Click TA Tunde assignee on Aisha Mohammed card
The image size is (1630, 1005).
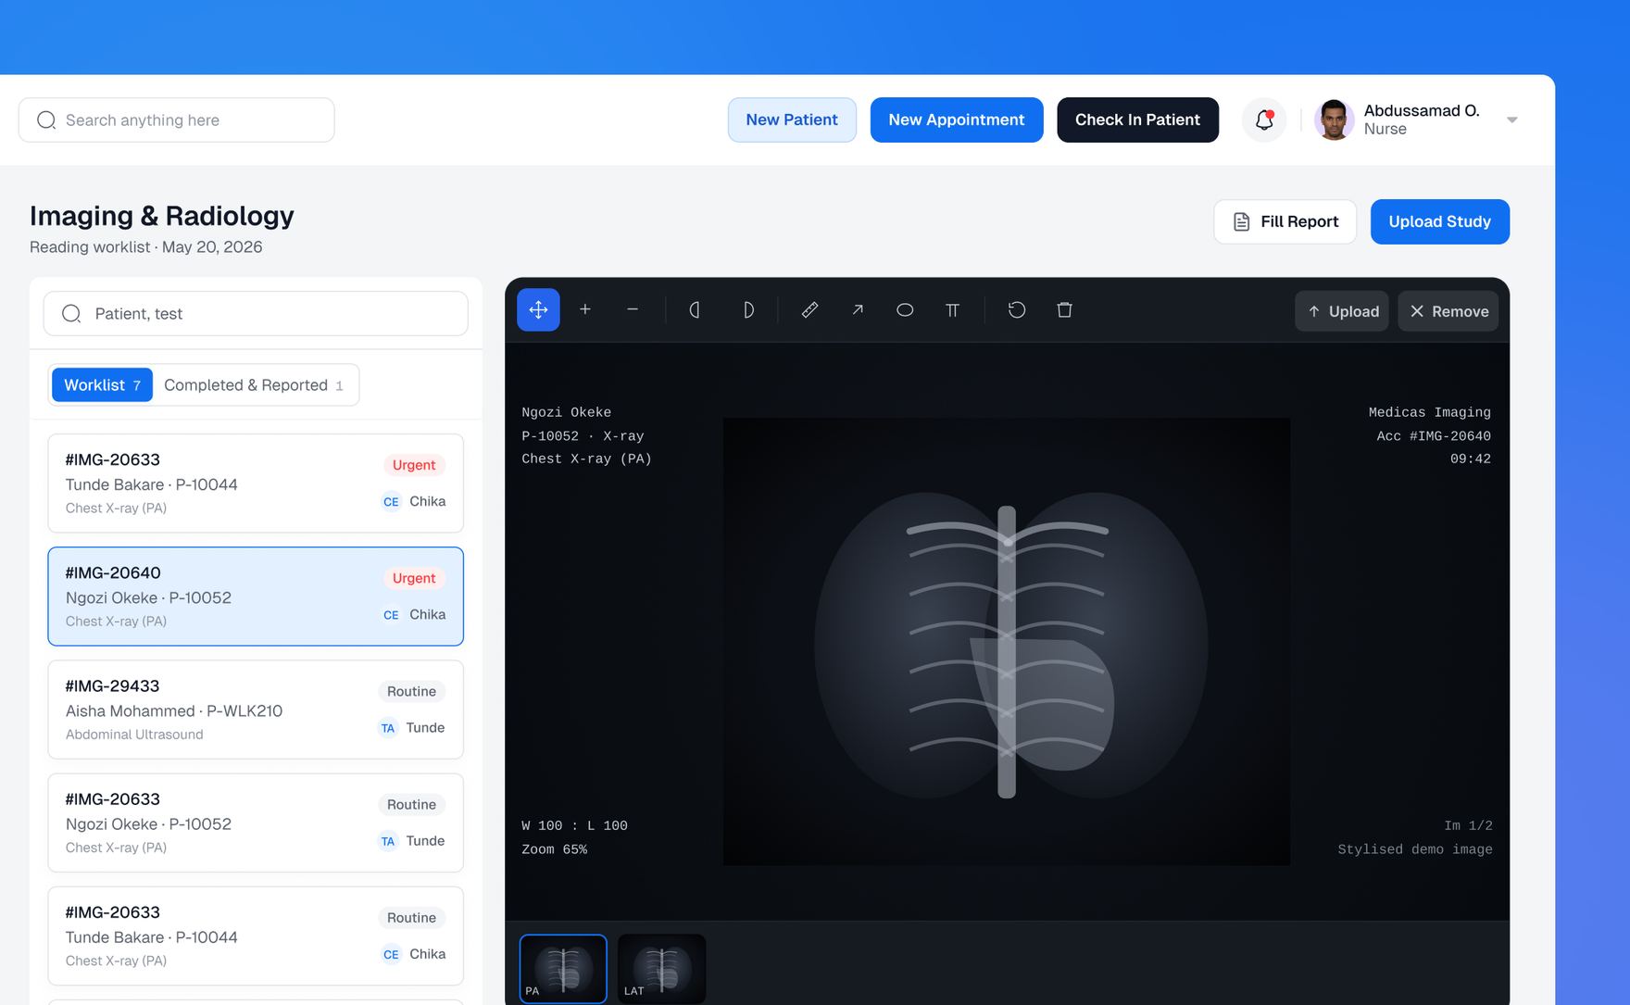(x=412, y=728)
